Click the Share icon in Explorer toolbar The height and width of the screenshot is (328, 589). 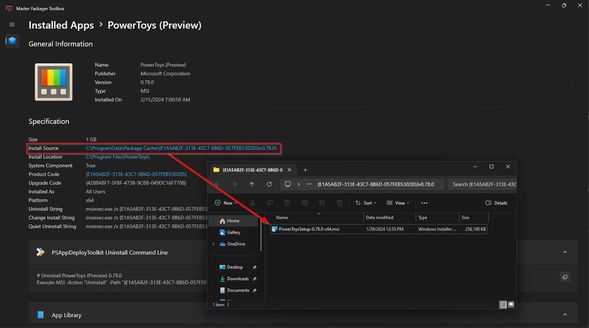coord(322,203)
